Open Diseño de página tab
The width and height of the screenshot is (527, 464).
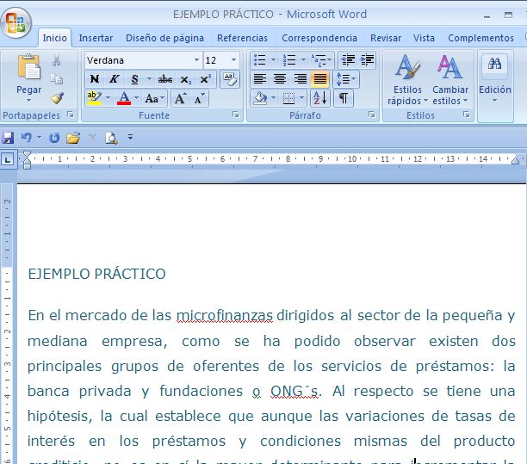[x=164, y=38]
